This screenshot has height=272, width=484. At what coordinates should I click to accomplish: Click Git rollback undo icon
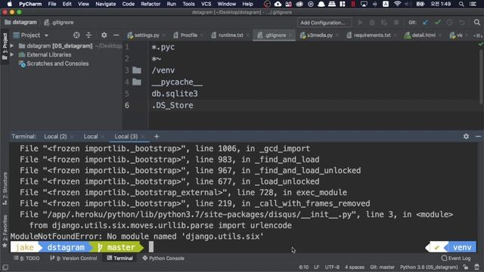[462, 23]
